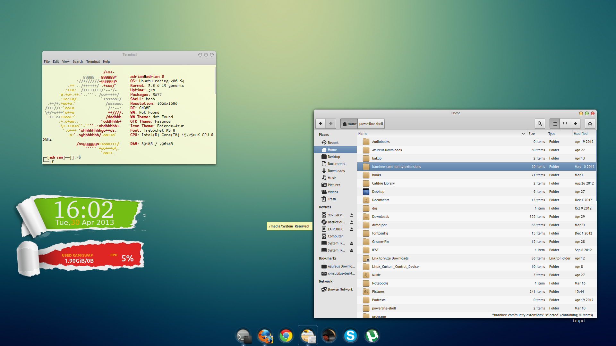Open Terminal menu in Terminal window
This screenshot has width=616, height=346.
click(x=93, y=62)
